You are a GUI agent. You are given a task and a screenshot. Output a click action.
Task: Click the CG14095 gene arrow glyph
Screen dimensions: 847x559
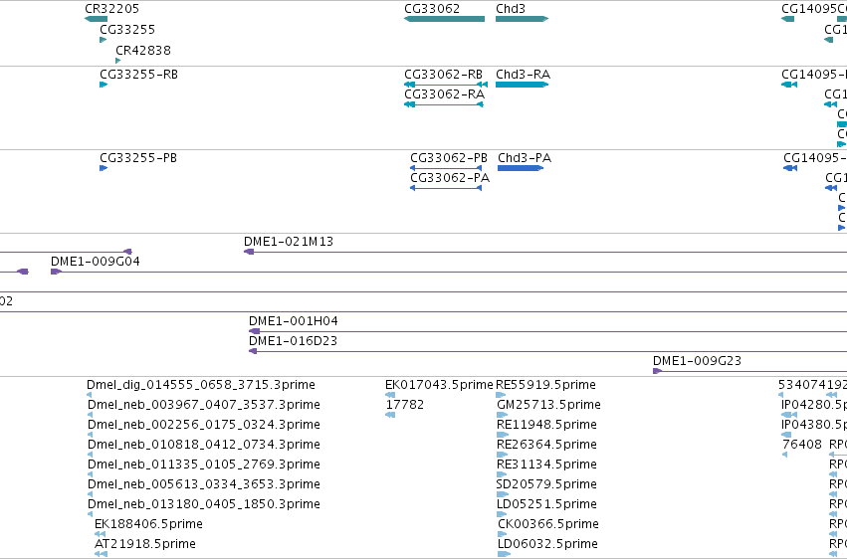click(x=787, y=19)
